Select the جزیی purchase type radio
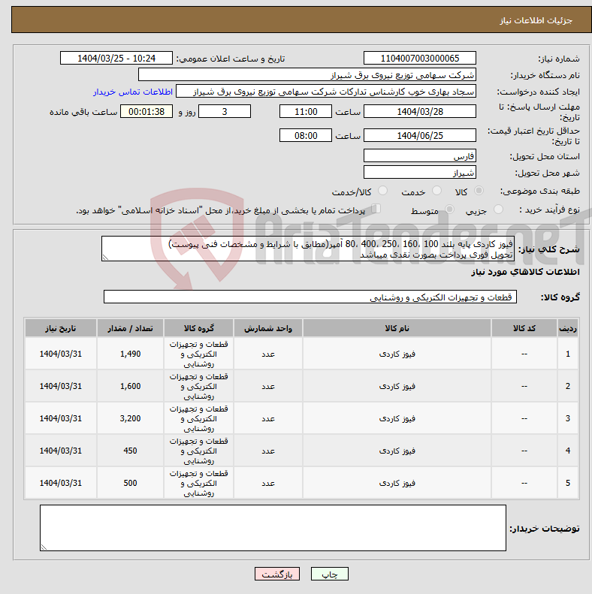Image resolution: width=592 pixels, height=594 pixels. coord(498,209)
